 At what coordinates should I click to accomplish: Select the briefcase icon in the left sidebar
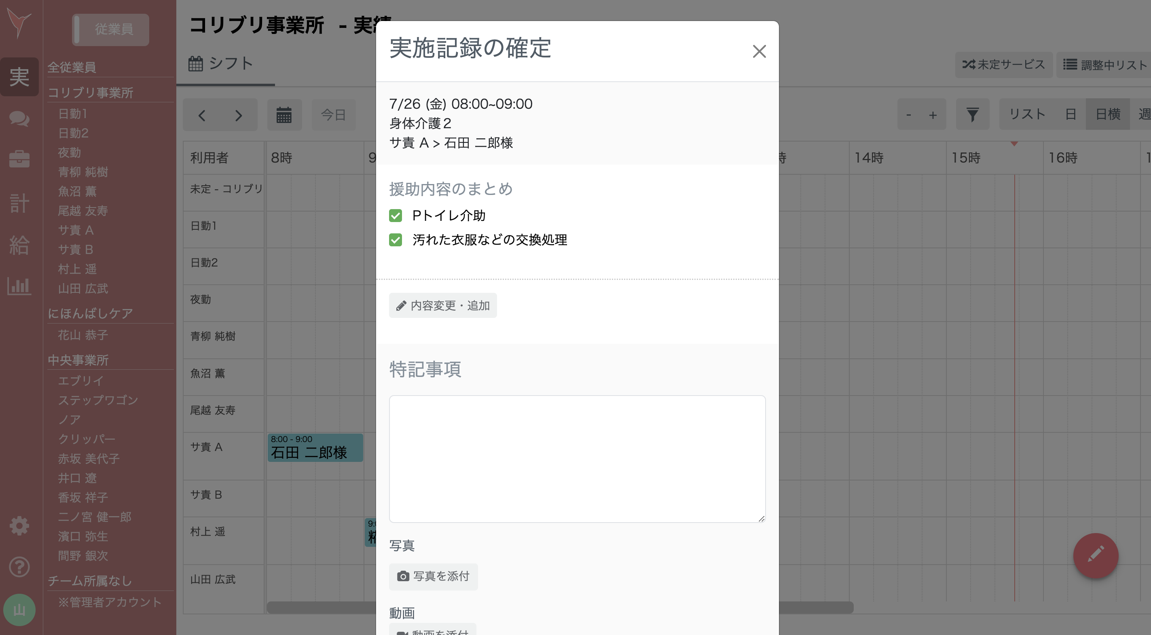[x=19, y=159]
